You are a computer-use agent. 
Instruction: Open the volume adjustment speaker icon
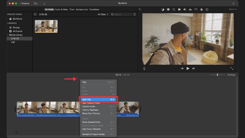[x=185, y=10]
